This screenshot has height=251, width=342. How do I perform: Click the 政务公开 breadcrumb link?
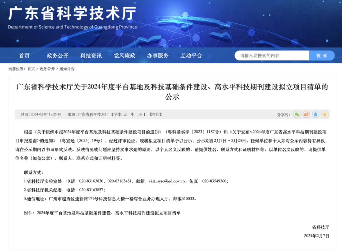[x=47, y=69]
